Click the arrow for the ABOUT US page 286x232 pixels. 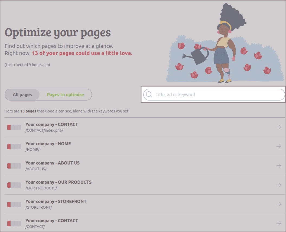click(278, 166)
